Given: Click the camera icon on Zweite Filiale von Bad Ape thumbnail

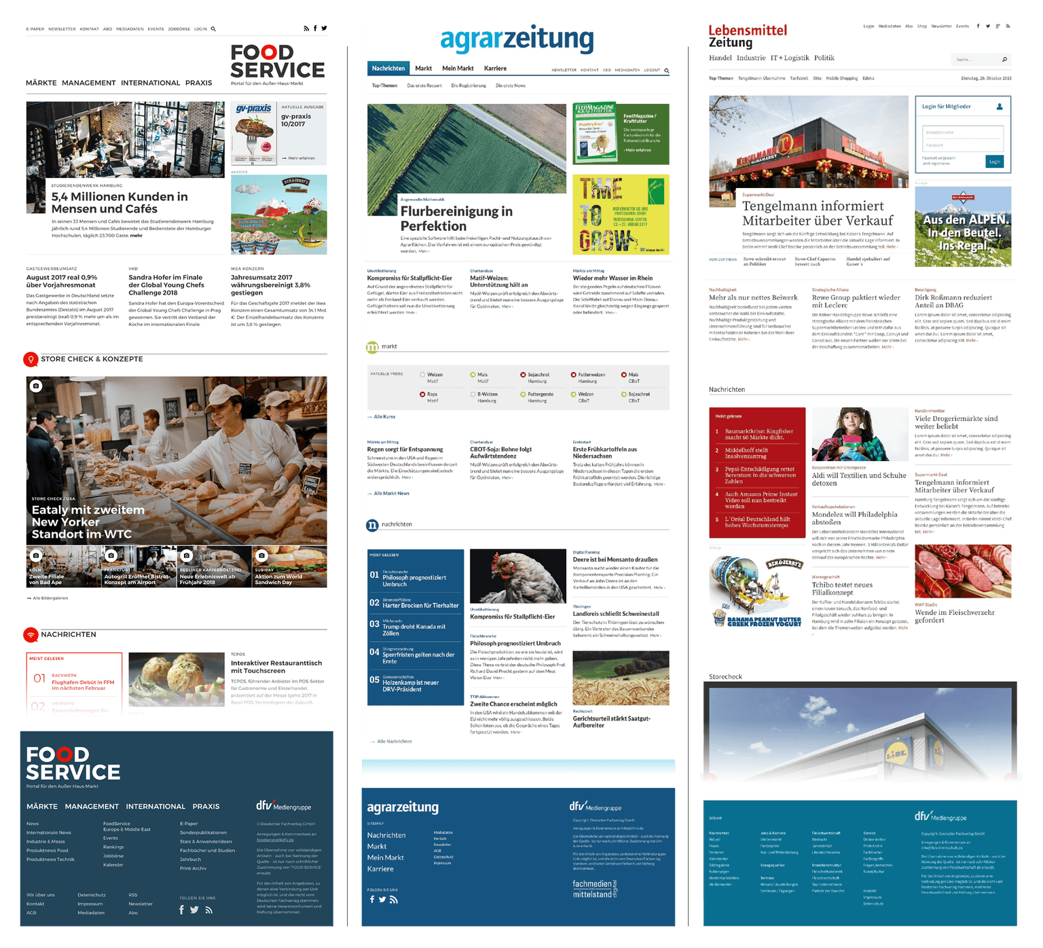Looking at the screenshot, I should 36,555.
